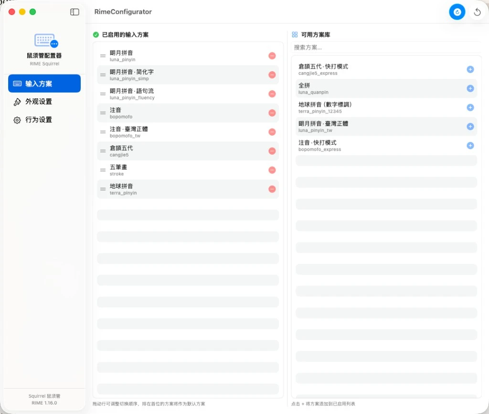Select the 五筆畫 stroke row
Viewport: 489px width, 414px height.
pyautogui.click(x=188, y=170)
